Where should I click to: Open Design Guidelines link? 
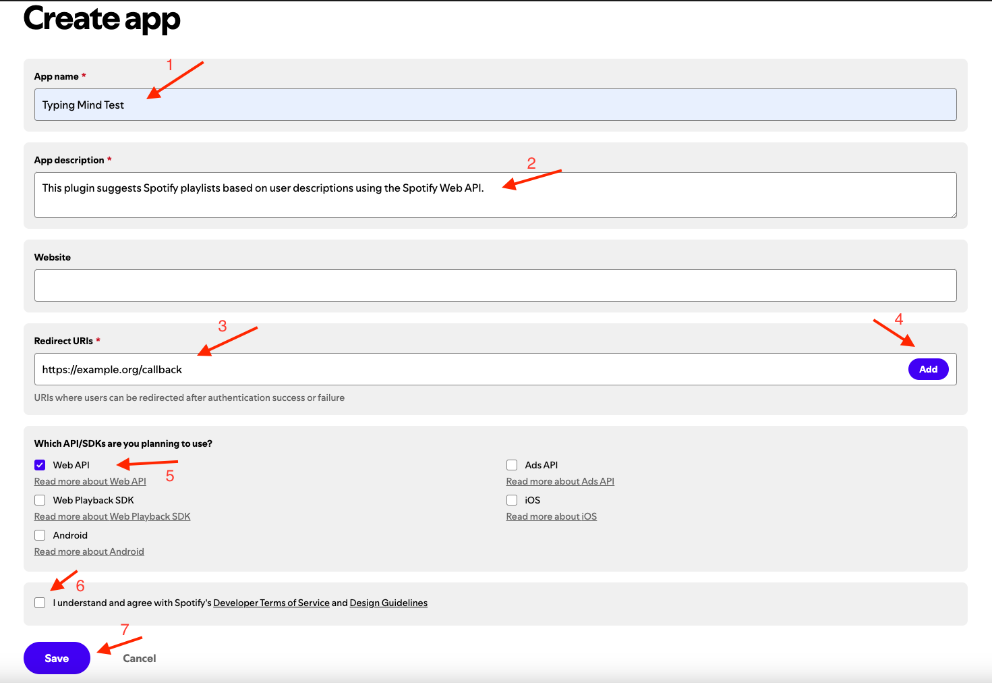point(388,603)
